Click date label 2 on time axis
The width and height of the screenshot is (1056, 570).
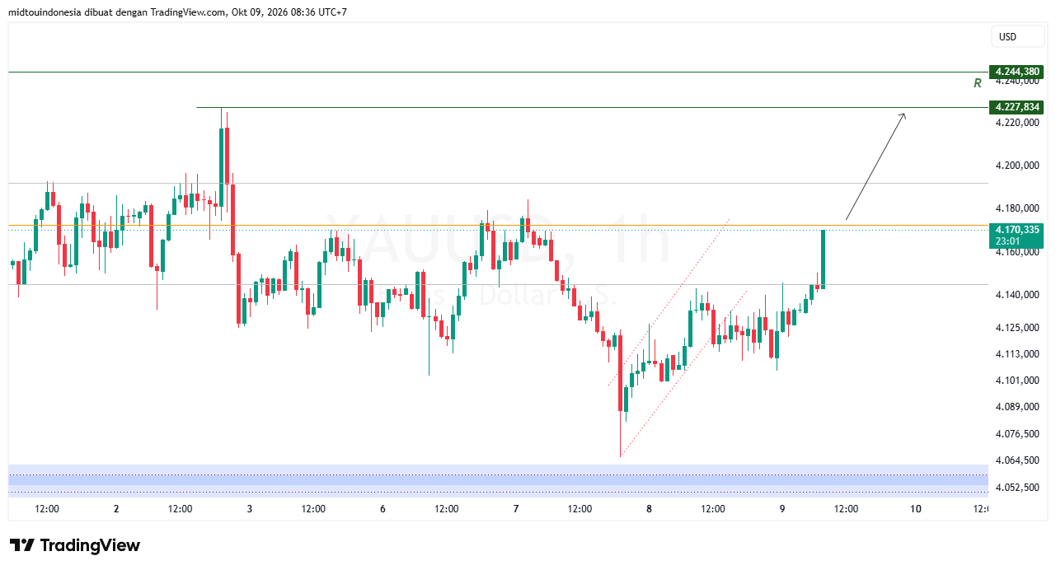coord(116,509)
